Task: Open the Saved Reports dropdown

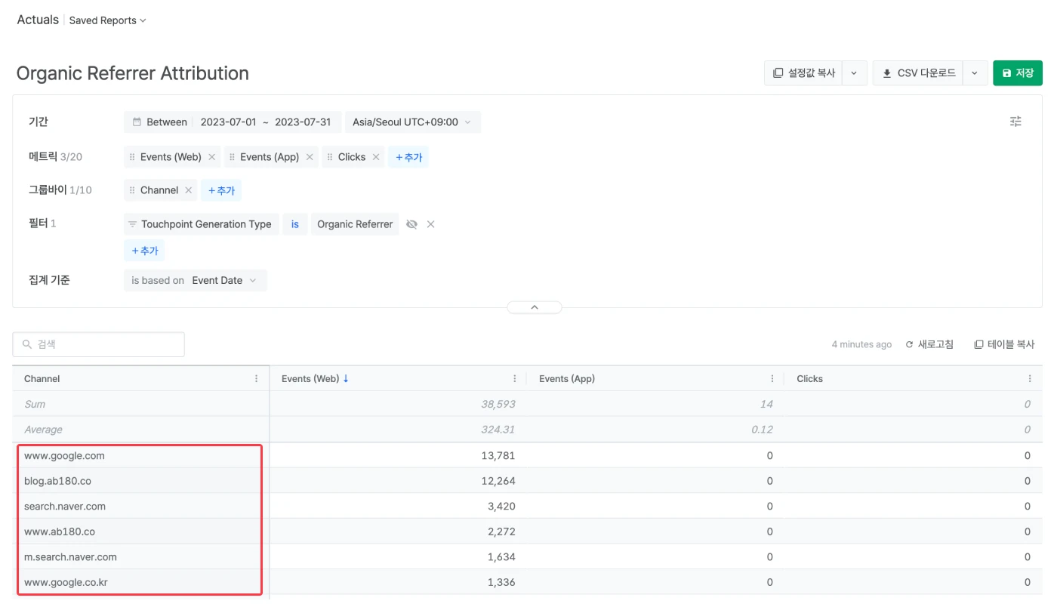Action: [x=107, y=20]
